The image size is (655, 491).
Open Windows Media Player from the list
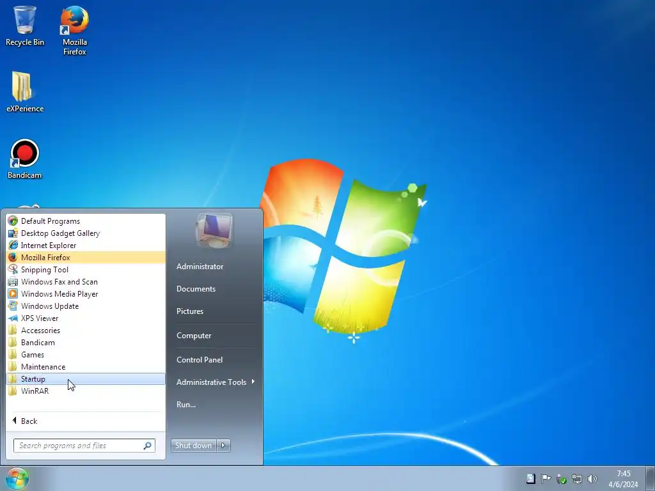(86, 293)
